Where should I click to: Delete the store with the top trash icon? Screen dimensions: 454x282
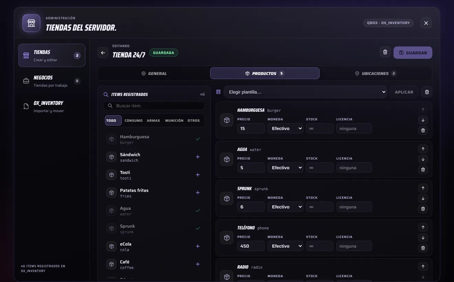coord(385,52)
